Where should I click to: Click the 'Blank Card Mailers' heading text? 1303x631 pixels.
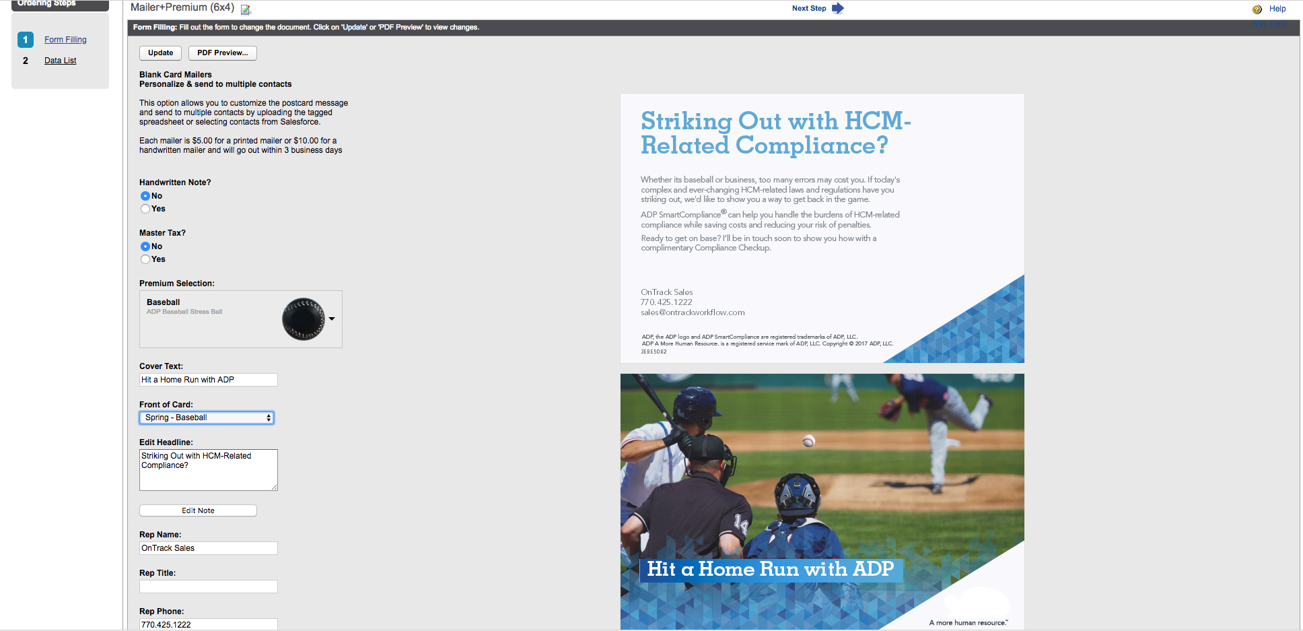point(176,75)
